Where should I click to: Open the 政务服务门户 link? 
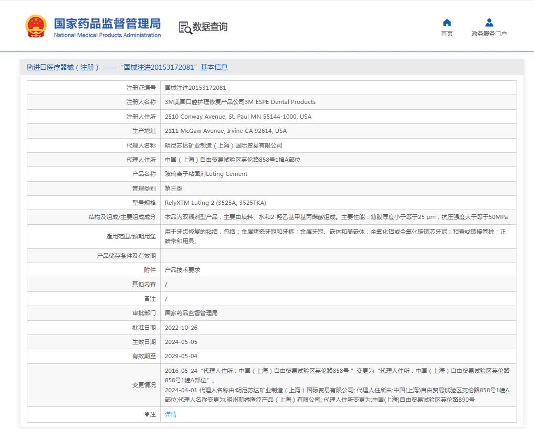pos(489,34)
